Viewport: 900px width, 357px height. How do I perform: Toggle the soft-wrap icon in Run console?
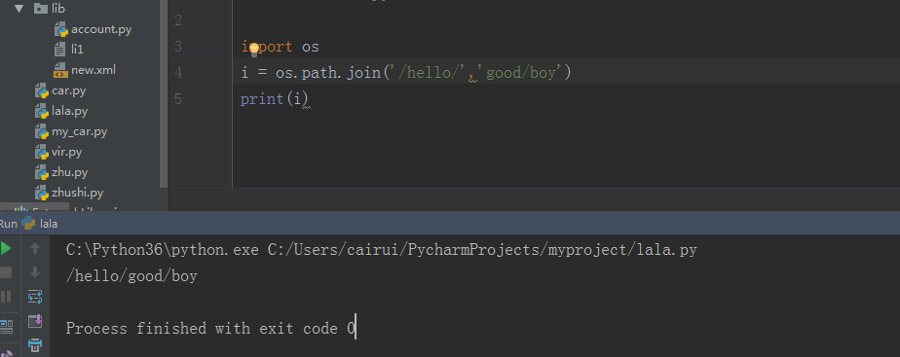point(35,297)
